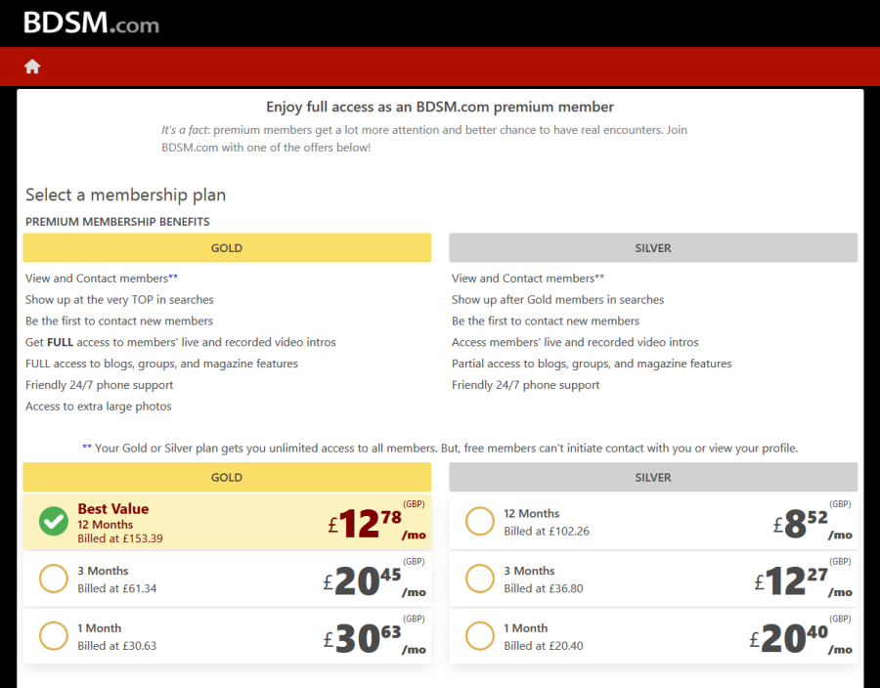Select the Gold 12 Months Best Value plan

(227, 522)
